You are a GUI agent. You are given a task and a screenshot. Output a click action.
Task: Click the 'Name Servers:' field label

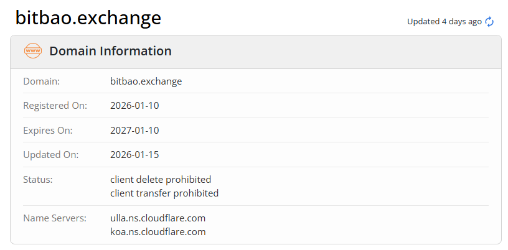(54, 218)
